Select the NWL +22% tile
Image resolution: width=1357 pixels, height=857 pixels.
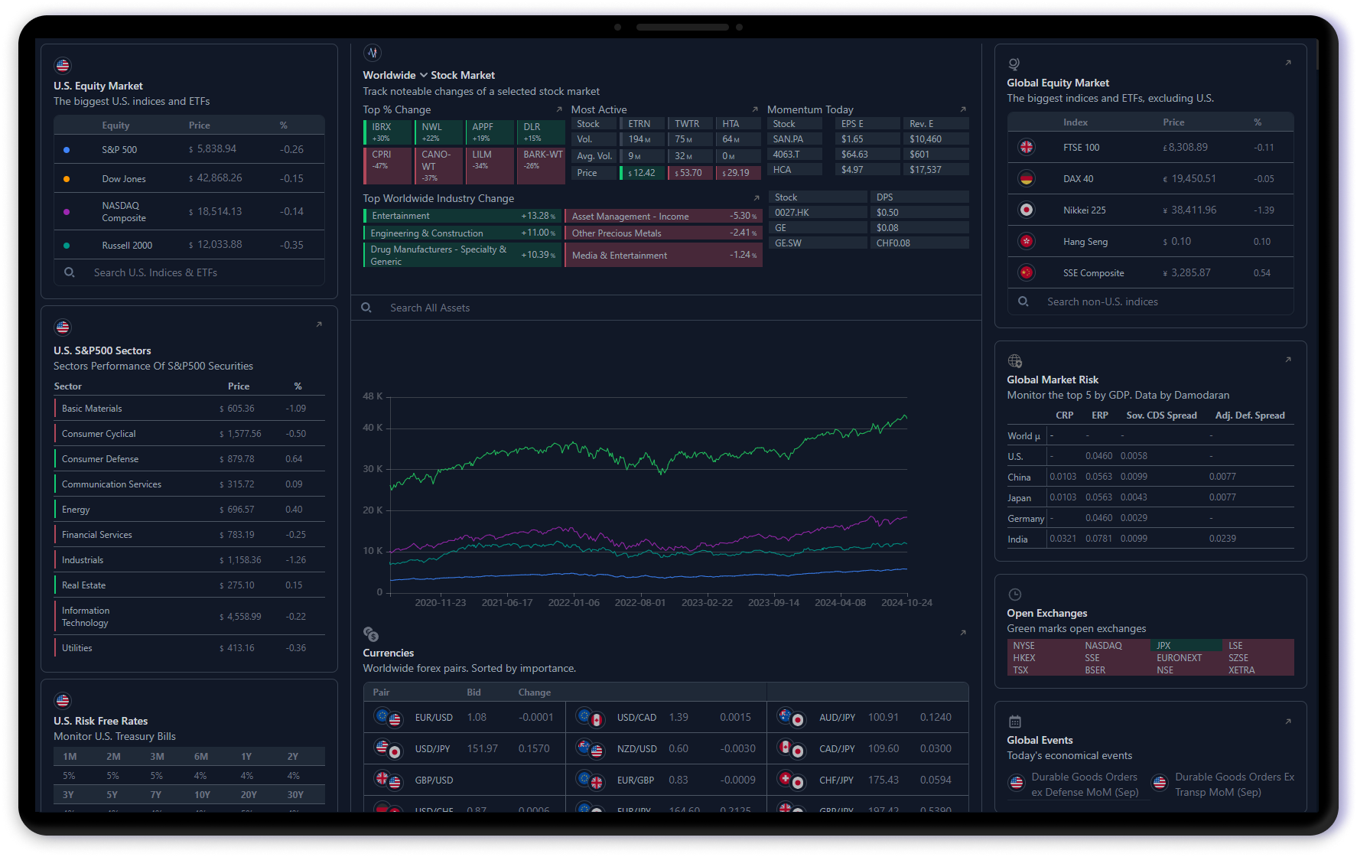(x=439, y=132)
